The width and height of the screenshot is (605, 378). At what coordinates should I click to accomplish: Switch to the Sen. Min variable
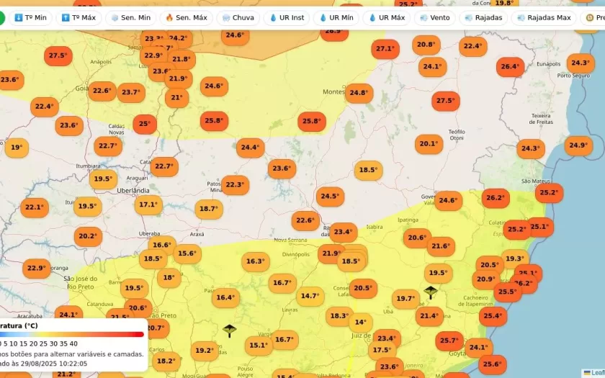[130, 17]
